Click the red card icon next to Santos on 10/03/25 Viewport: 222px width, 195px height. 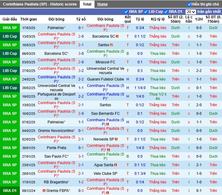[112, 45]
